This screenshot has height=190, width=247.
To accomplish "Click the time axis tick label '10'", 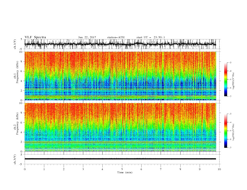I will [x=219, y=169].
